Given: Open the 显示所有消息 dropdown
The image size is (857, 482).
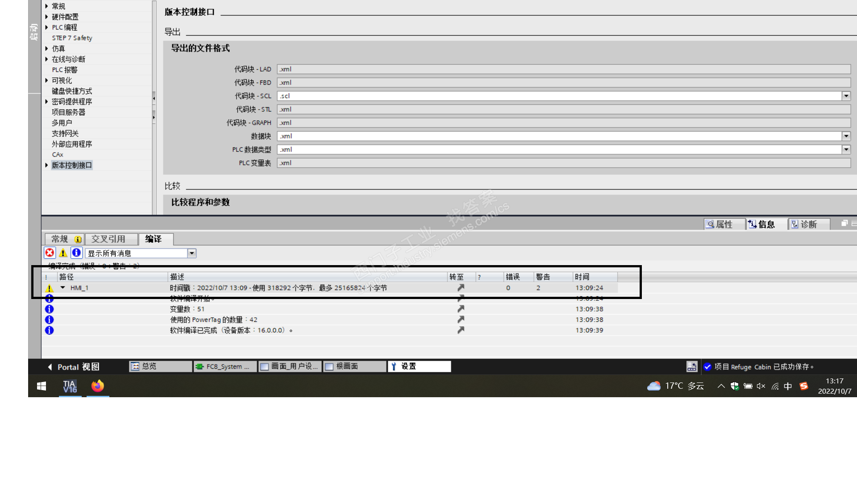Looking at the screenshot, I should [191, 253].
